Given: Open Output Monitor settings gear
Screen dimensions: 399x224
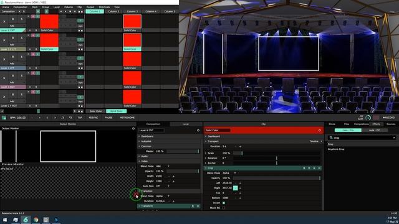Looking at the screenshot, I should click(133, 129).
